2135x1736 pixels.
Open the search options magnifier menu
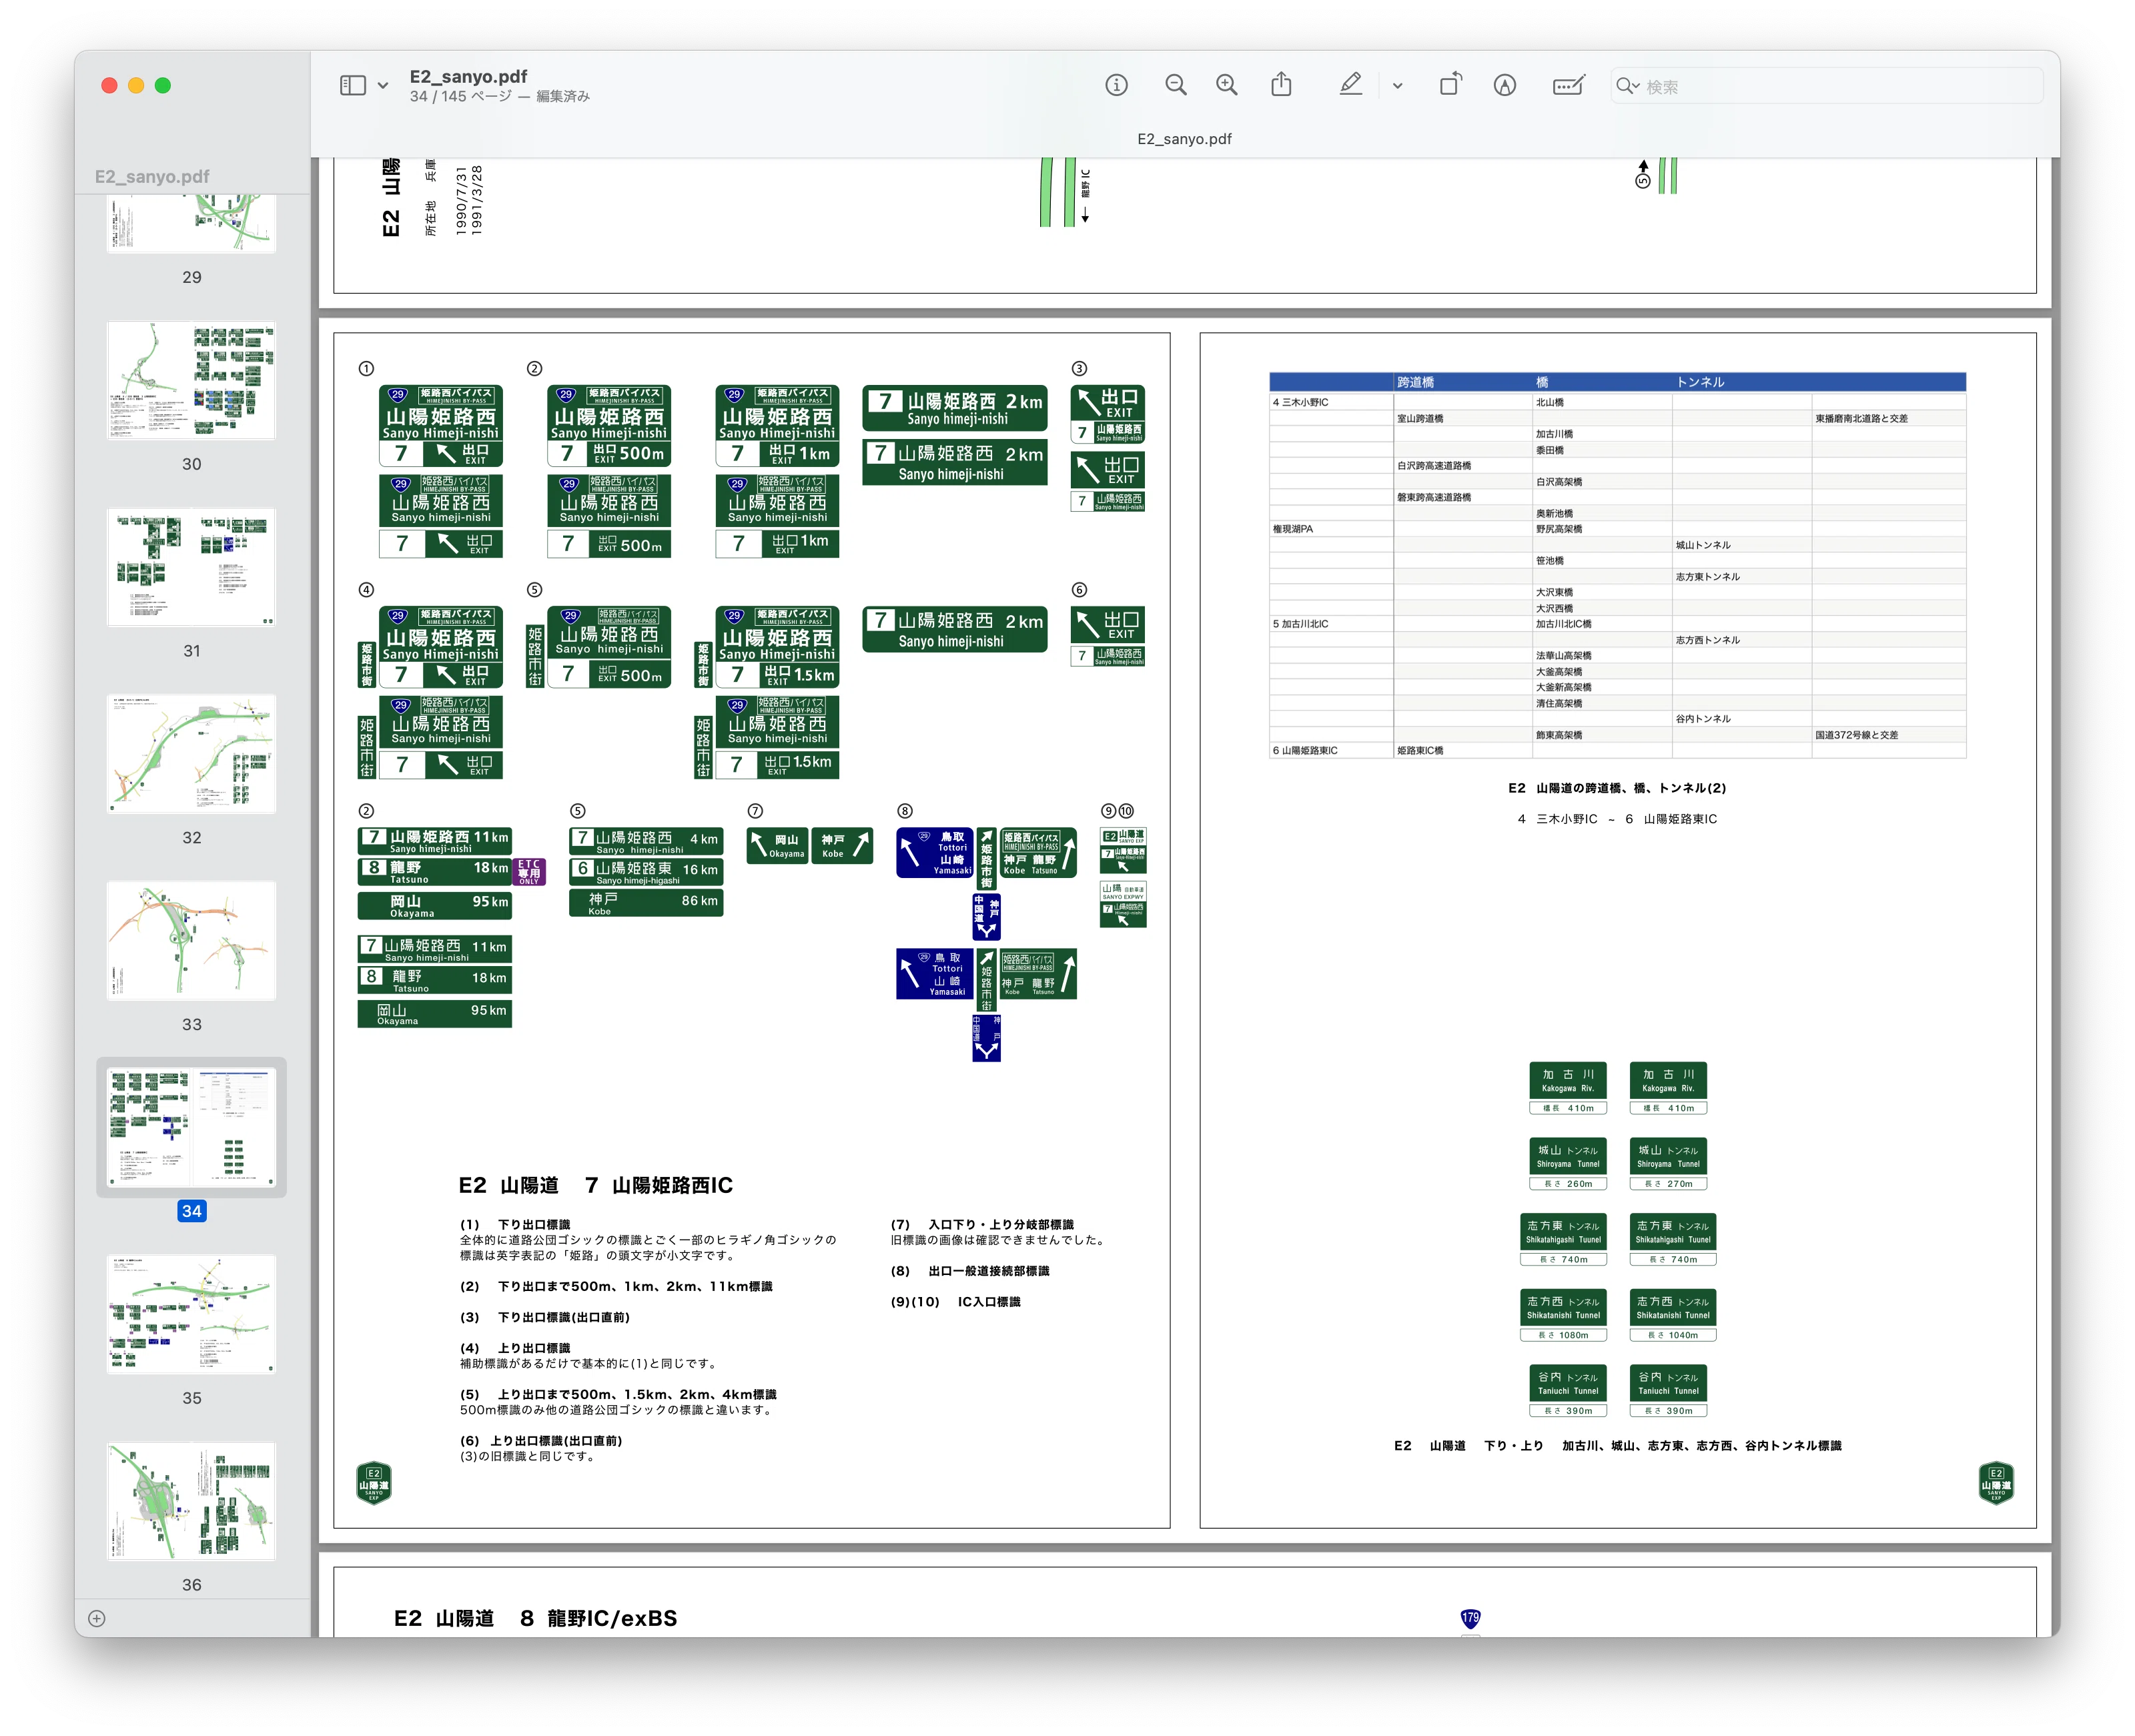[1628, 86]
